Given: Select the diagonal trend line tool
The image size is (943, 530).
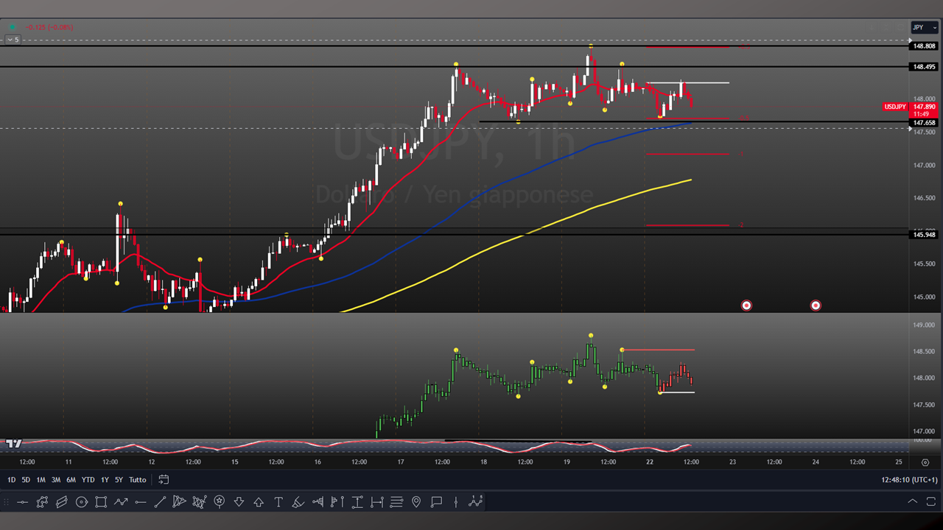Looking at the screenshot, I should click(160, 502).
